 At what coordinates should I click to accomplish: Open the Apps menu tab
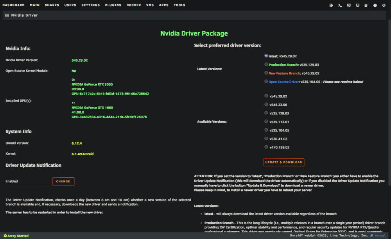coord(163,5)
